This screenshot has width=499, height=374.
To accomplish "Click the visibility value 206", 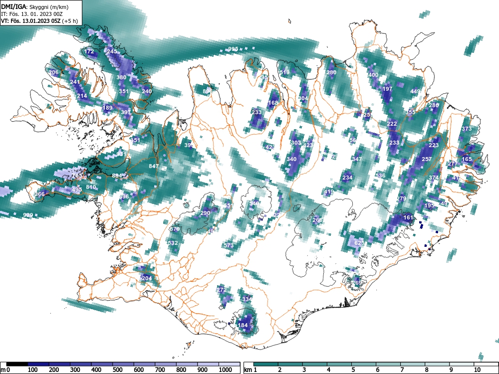I will [x=53, y=72].
